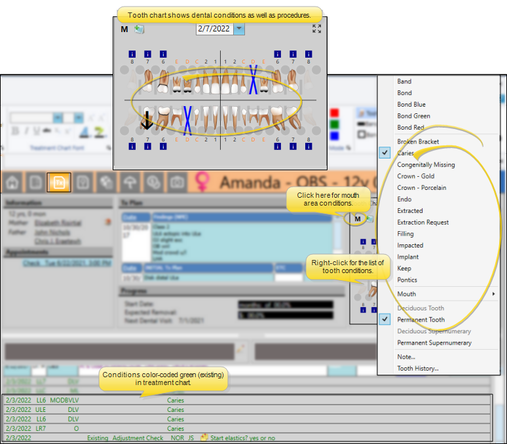Select Permanent Supernumerary option

point(434,342)
